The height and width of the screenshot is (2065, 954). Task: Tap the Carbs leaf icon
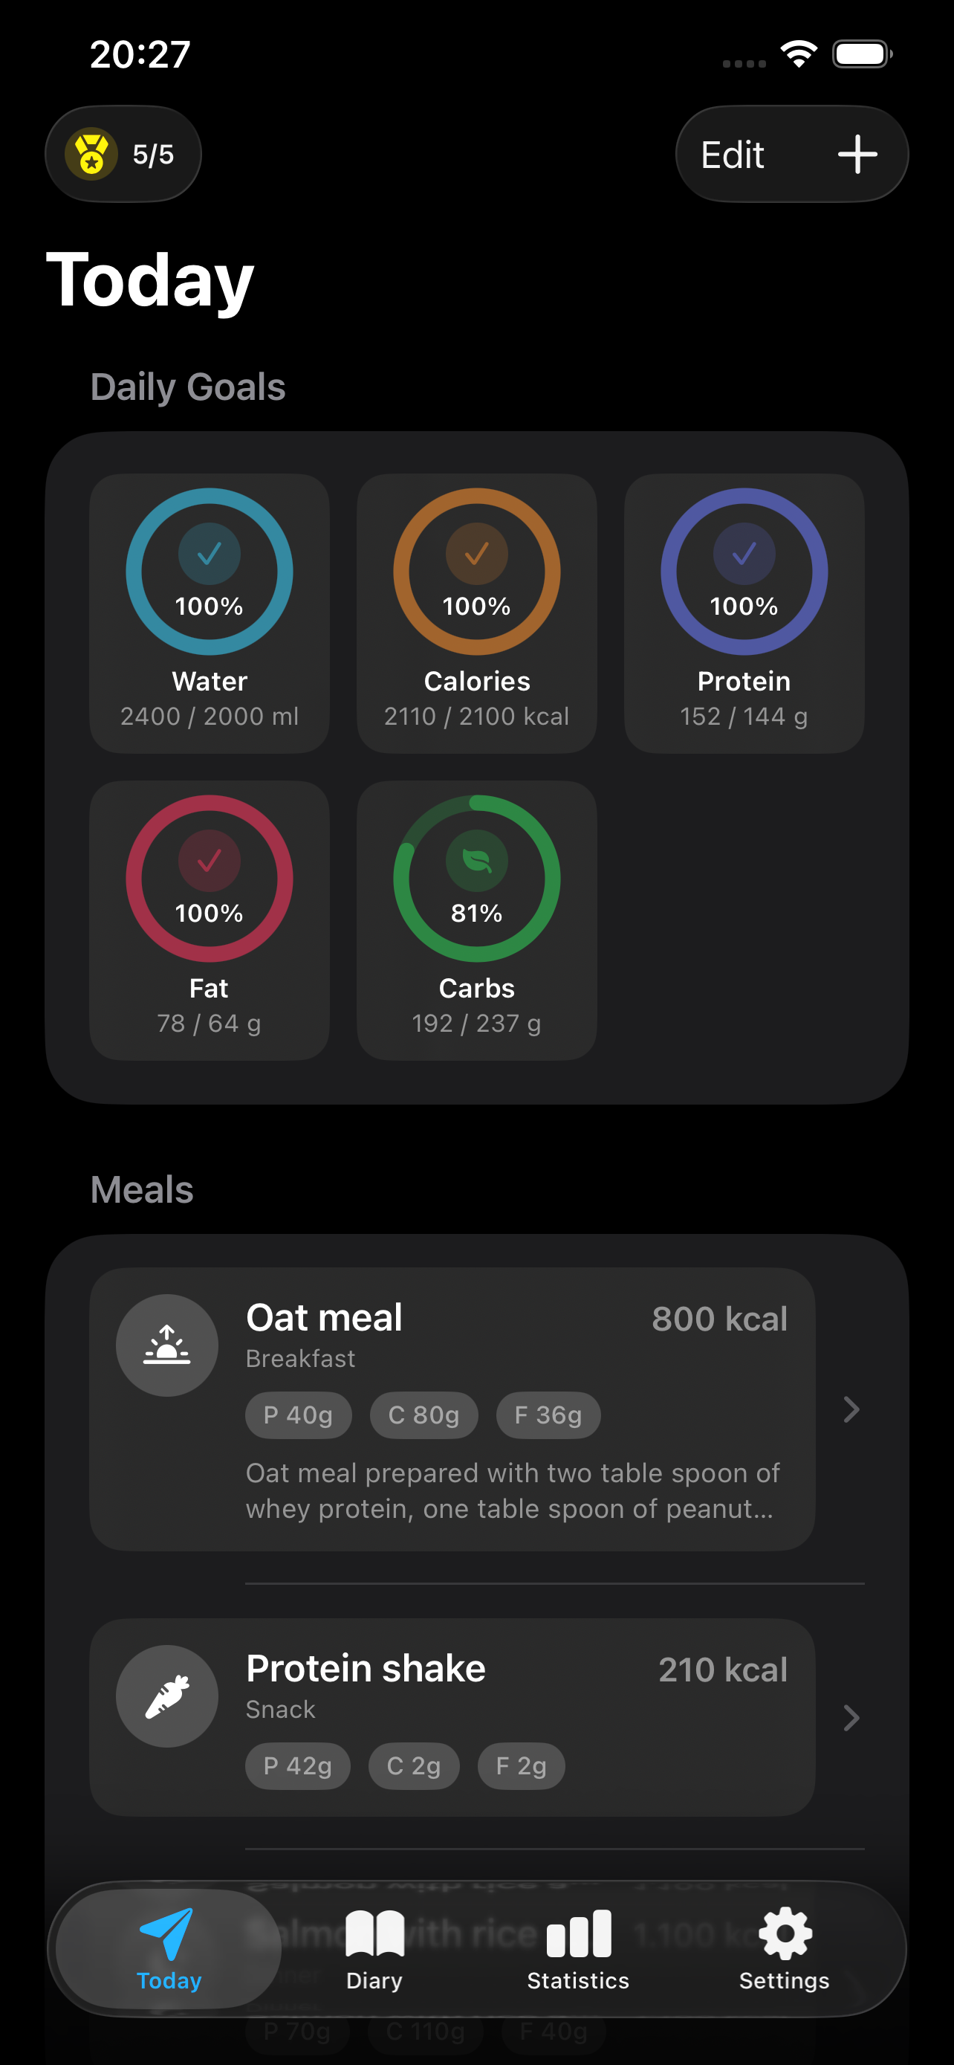tap(476, 861)
